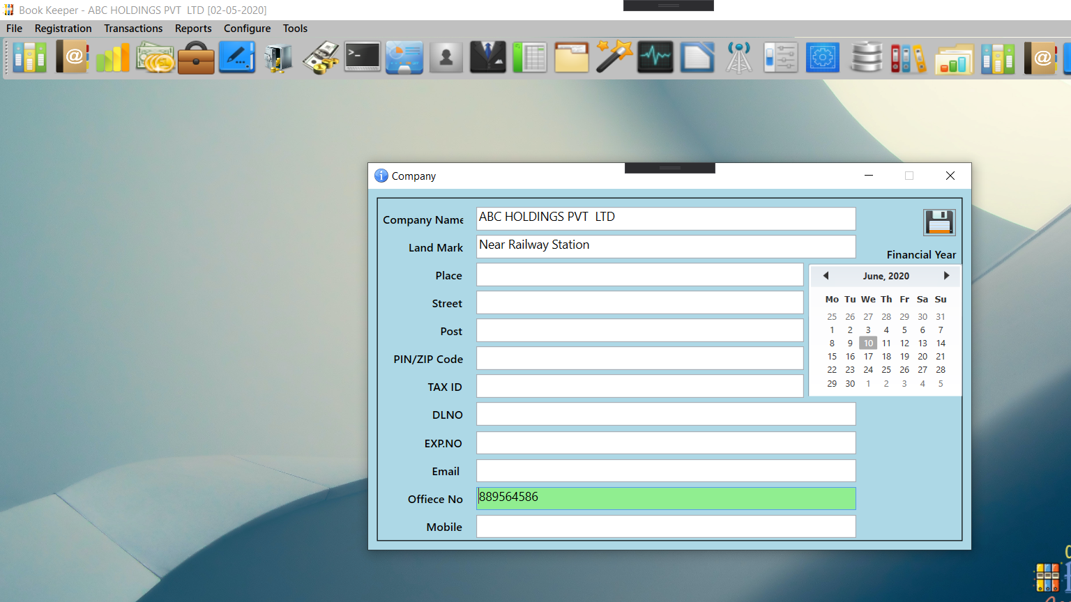
Task: Click the blue gear blueprint icon
Action: coord(823,58)
